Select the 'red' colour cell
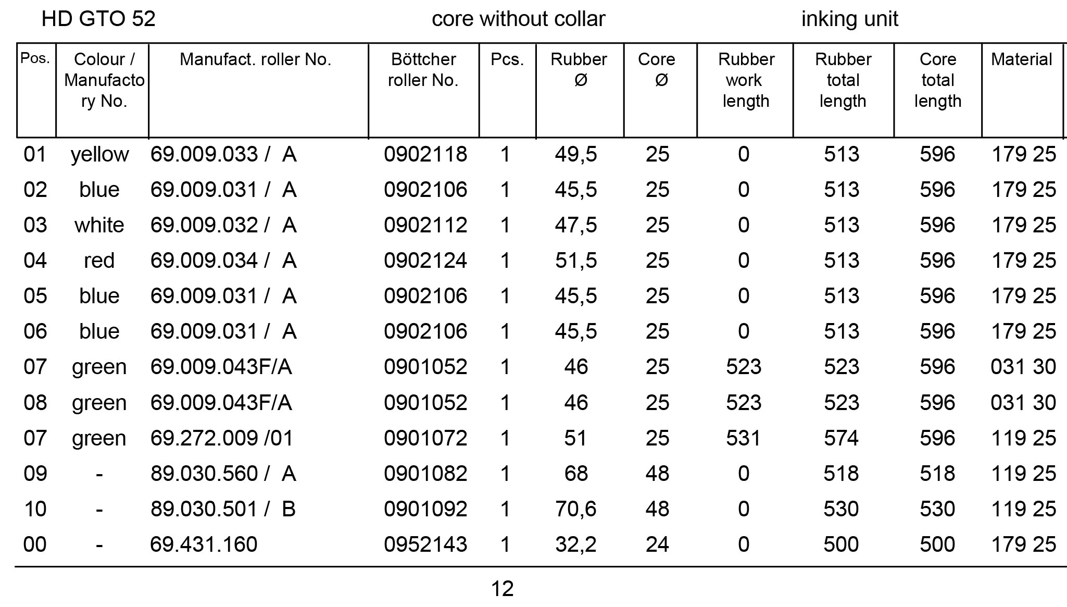The image size is (1067, 607). pyautogui.click(x=99, y=261)
